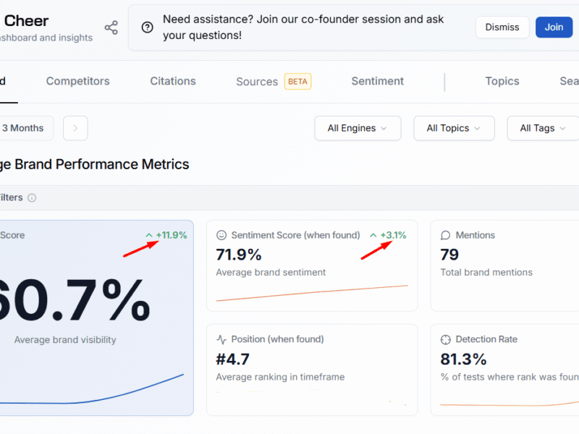Click the help question mark icon in banner
The height and width of the screenshot is (434, 579).
click(148, 27)
